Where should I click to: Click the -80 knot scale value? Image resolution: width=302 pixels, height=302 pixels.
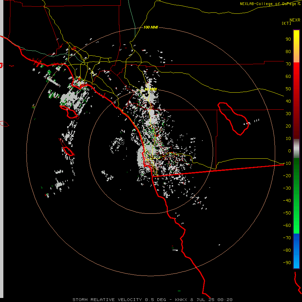click(x=287, y=250)
